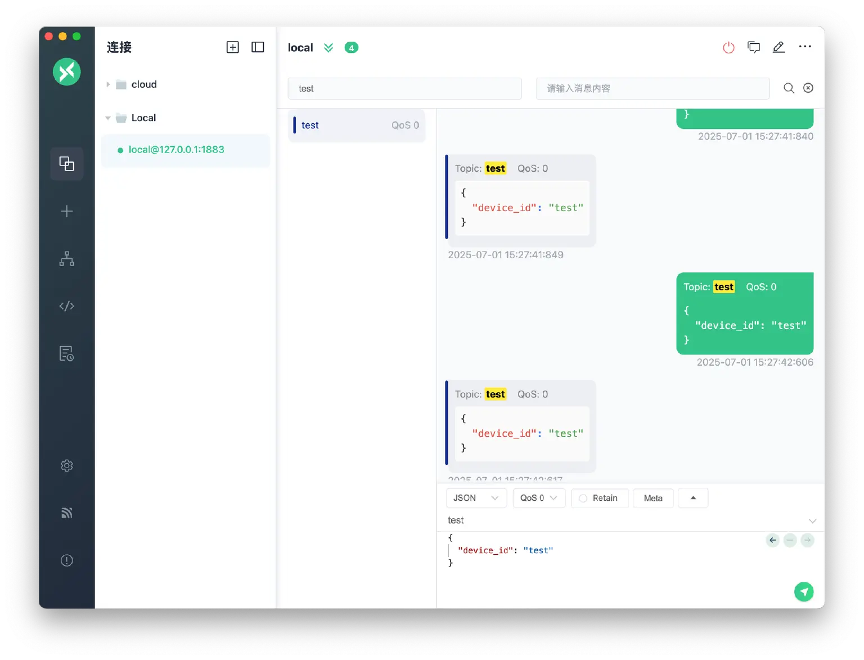
Task: Click the message content search field
Action: click(x=652, y=89)
